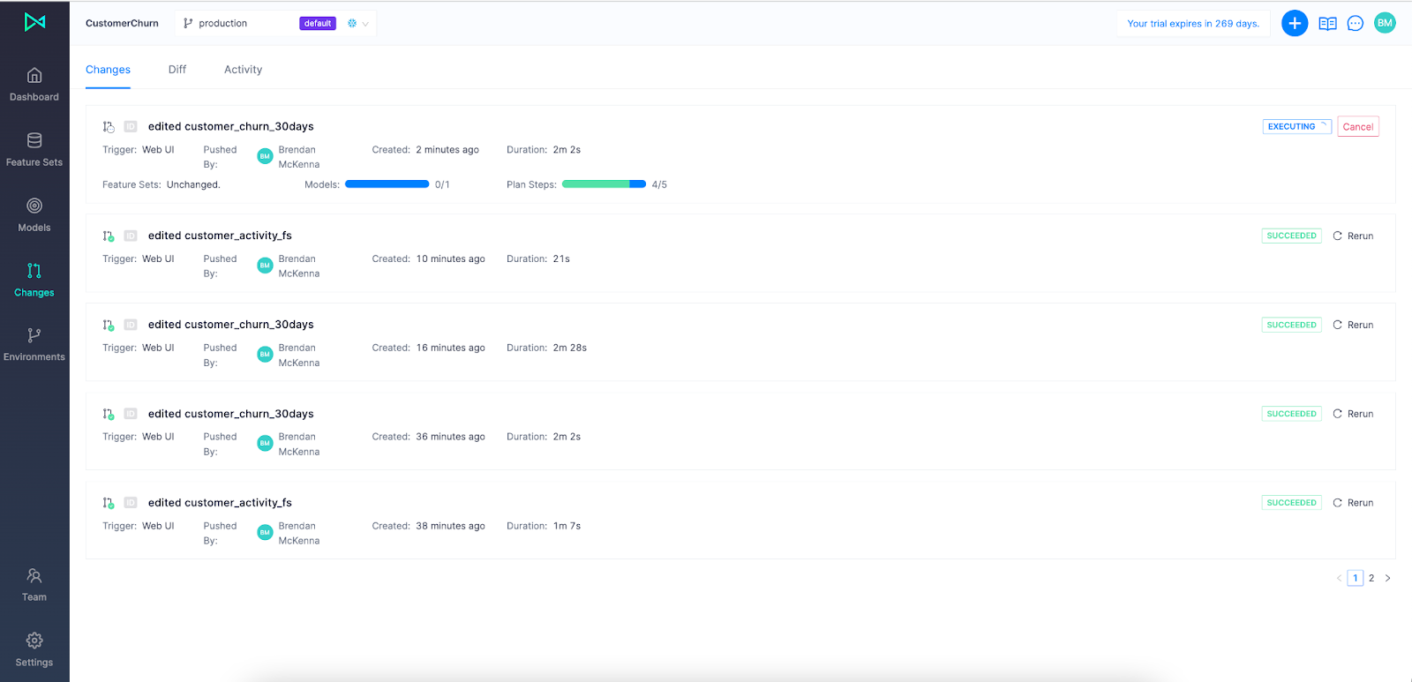
Task: Go to Feature Sets in sidebar
Action: coord(34,149)
